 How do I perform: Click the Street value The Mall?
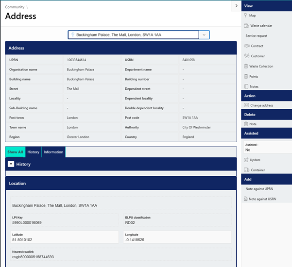(73, 89)
